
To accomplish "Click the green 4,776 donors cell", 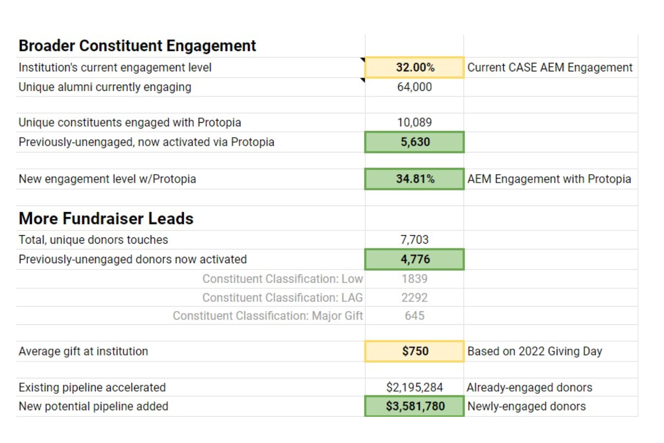I will (415, 259).
